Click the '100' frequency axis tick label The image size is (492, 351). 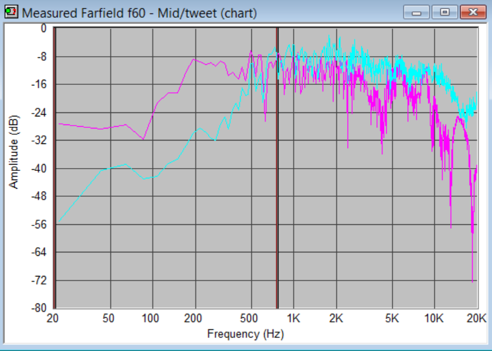pyautogui.click(x=150, y=319)
